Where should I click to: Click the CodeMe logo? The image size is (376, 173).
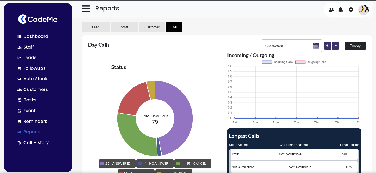click(x=38, y=19)
